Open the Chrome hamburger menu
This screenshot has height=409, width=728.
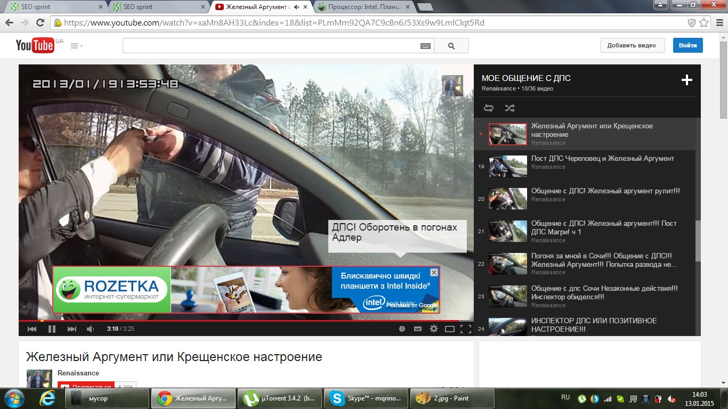(719, 23)
